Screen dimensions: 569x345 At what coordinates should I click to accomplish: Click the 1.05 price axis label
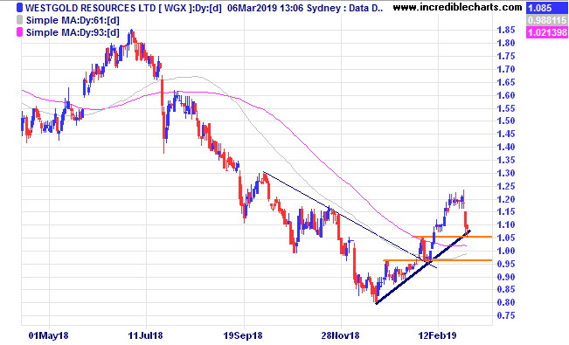click(x=506, y=238)
